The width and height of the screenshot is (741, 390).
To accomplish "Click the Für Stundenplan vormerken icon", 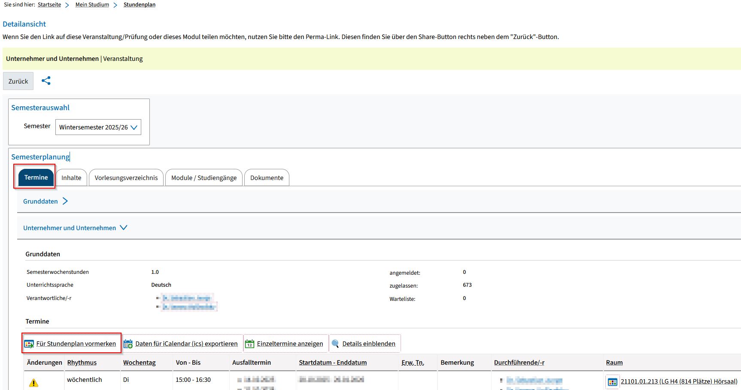I will tap(29, 344).
